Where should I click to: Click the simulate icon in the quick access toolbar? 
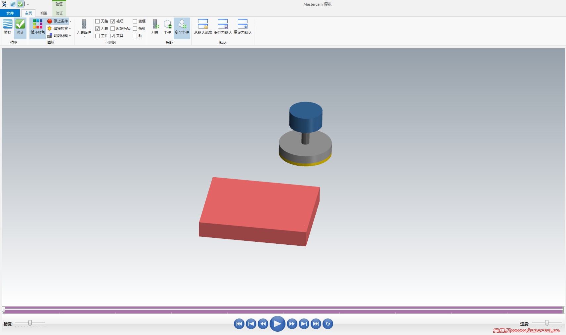(x=13, y=4)
